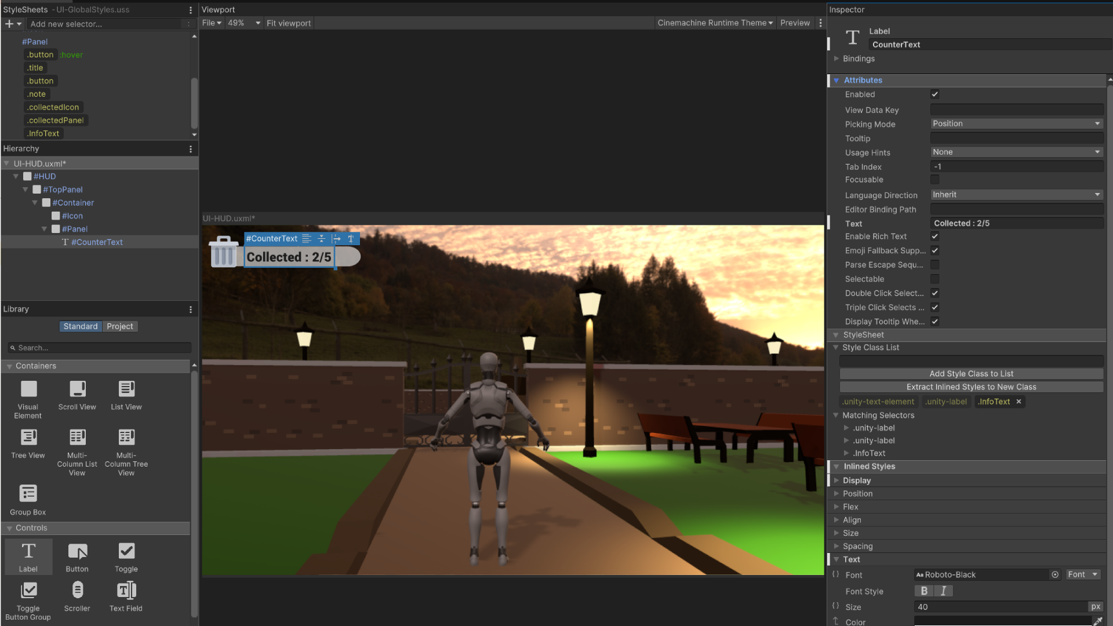Click Add Style Class to List button
The width and height of the screenshot is (1113, 626).
point(971,374)
